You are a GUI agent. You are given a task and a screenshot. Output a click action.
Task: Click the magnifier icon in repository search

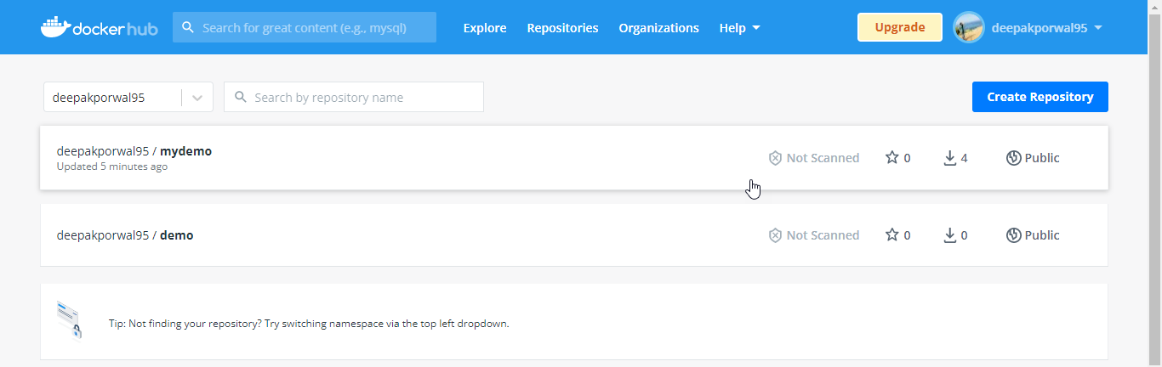(x=241, y=97)
